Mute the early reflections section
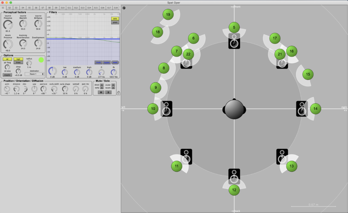The image size is (348, 213). [x=101, y=88]
